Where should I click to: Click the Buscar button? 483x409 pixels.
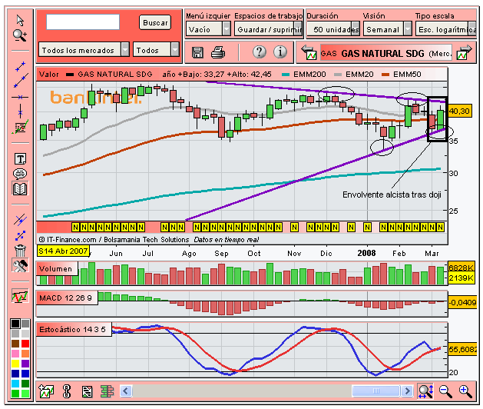155,22
